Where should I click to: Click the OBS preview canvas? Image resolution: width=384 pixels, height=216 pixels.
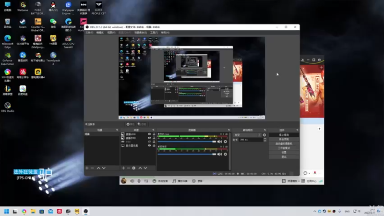[192, 78]
